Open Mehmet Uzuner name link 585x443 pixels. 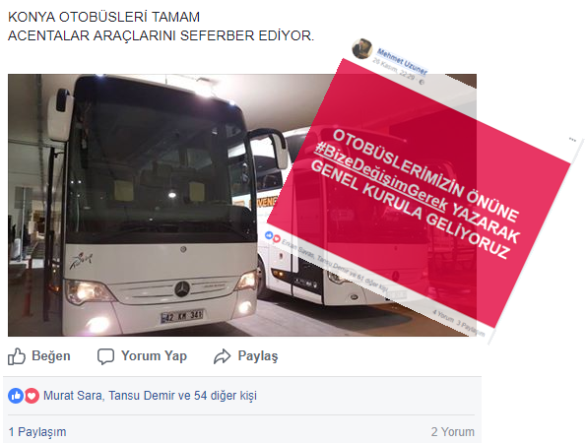click(x=402, y=61)
